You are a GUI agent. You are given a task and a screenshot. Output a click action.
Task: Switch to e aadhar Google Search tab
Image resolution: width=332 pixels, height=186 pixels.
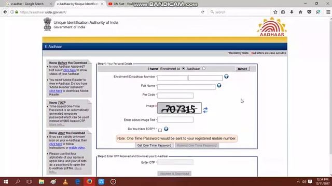tap(27, 4)
